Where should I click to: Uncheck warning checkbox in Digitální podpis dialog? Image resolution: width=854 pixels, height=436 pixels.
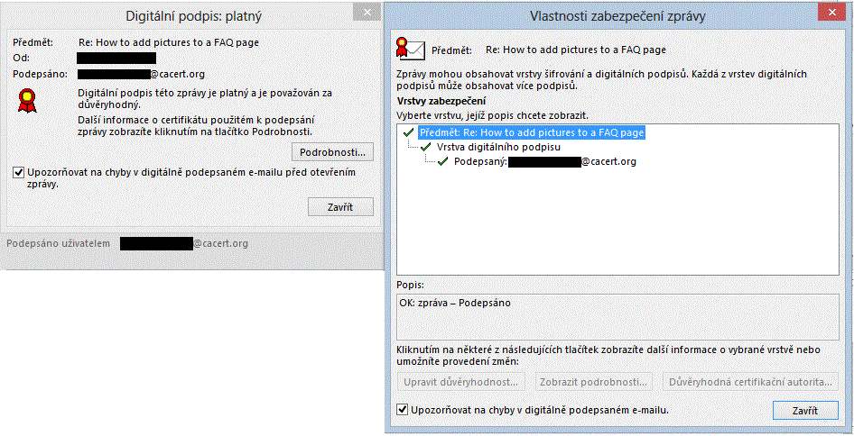[x=19, y=172]
